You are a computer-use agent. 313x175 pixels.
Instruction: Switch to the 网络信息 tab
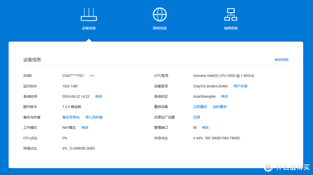pyautogui.click(x=160, y=28)
